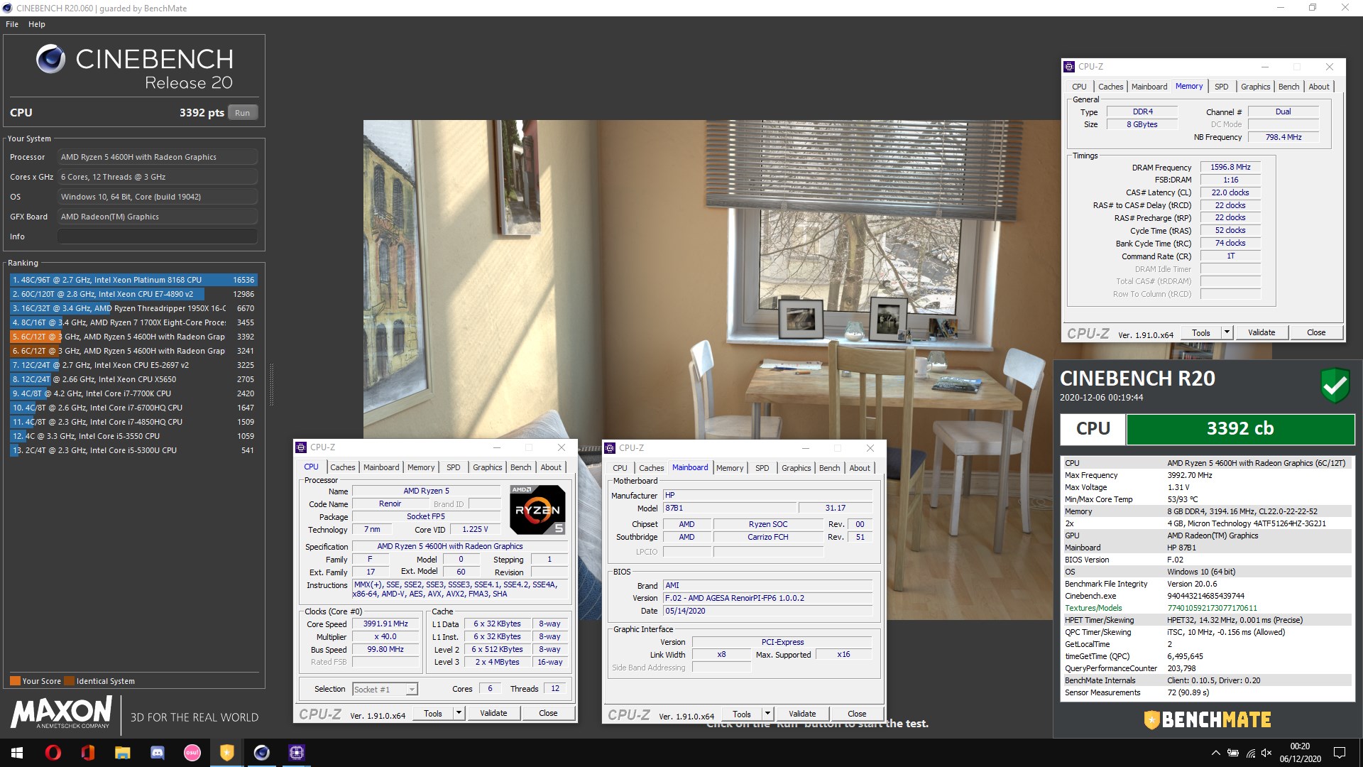Select ranking entry Intel Xeon Platinum 8168
1363x767 pixels.
133,280
